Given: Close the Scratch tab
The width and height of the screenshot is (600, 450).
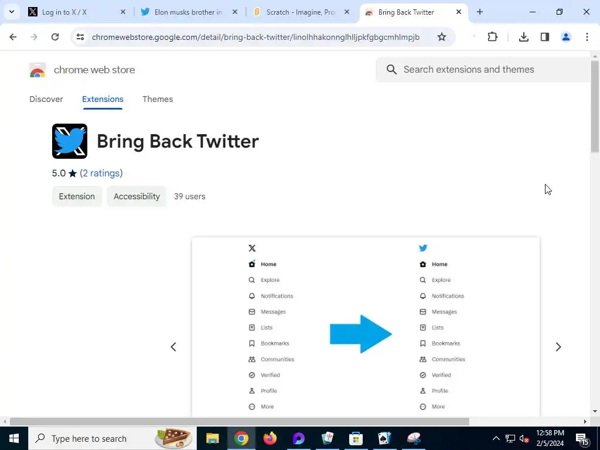Looking at the screenshot, I should [x=347, y=12].
